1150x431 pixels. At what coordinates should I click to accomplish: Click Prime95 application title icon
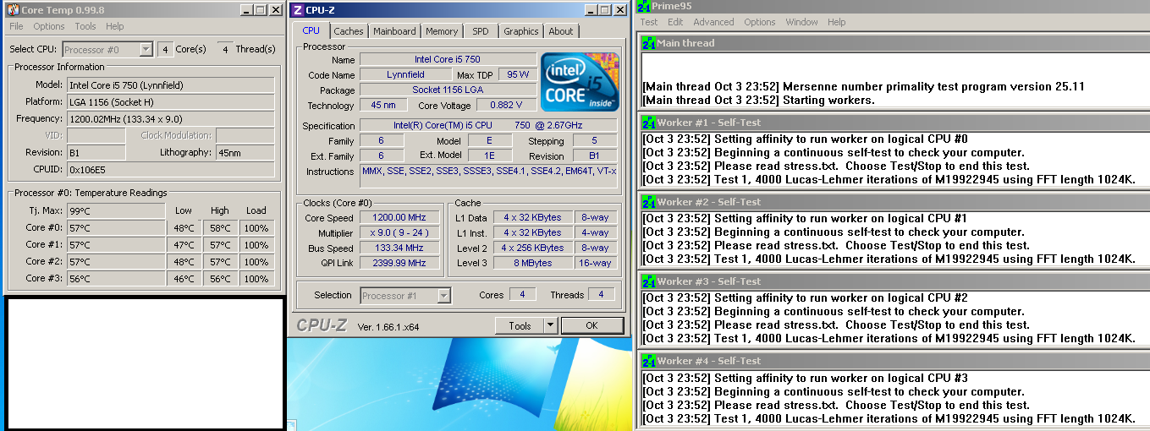643,6
